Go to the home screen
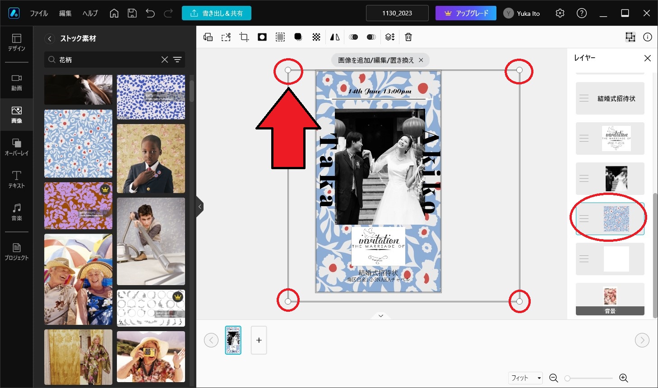Viewport: 658px width, 388px height. [114, 13]
